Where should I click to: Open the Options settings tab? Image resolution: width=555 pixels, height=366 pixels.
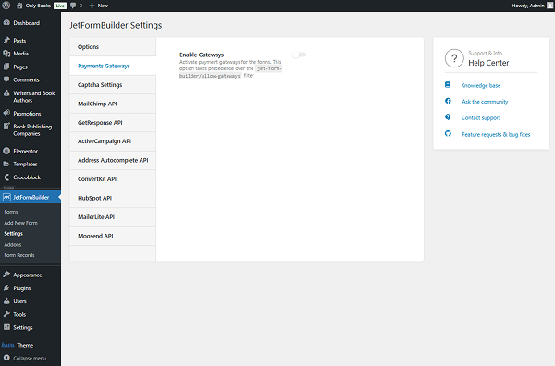(x=113, y=47)
